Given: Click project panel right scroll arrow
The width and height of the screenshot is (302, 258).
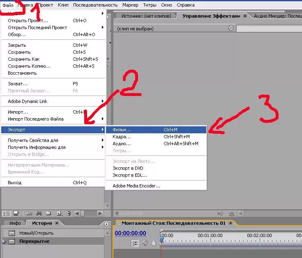Looking at the screenshot, I should (x=100, y=213).
